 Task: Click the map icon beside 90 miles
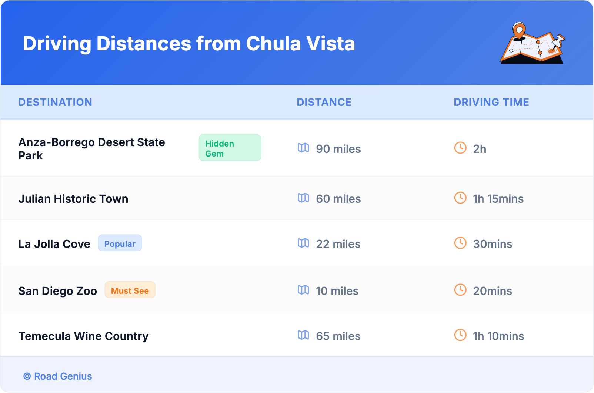(303, 148)
